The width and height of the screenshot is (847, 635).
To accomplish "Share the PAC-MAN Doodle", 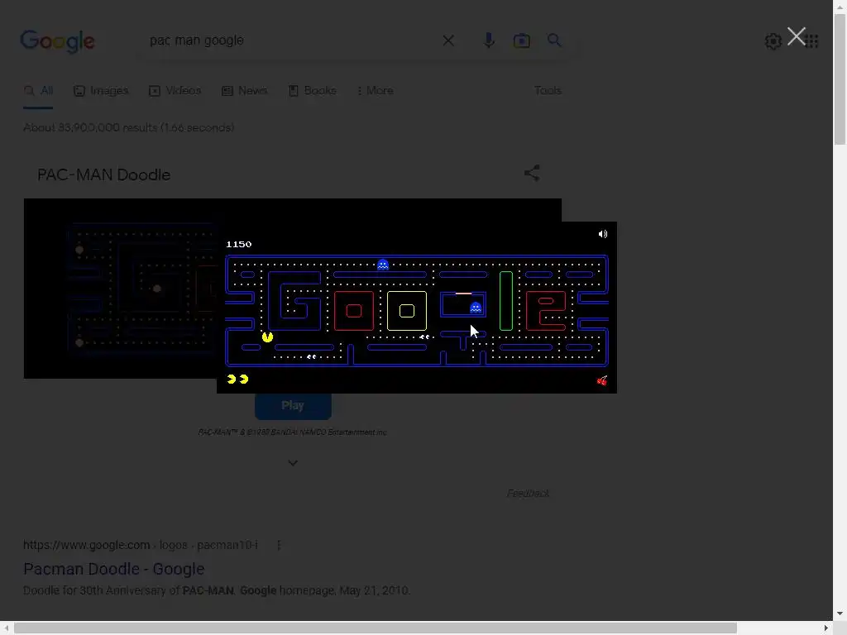I will [x=532, y=173].
